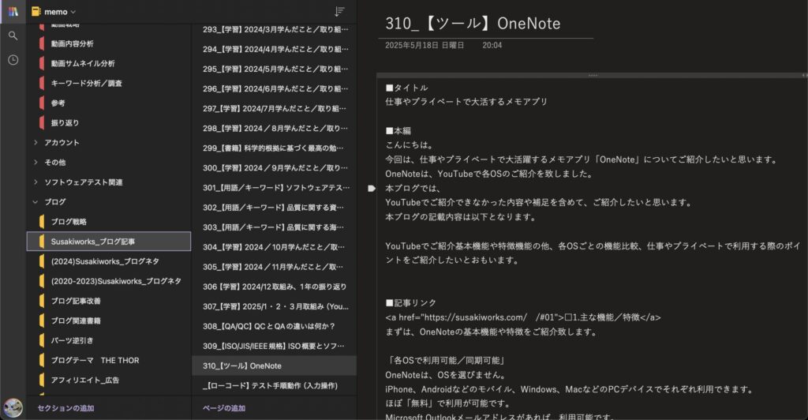808x420 pixels.
Task: Open page 293 2024/3月学んだこと
Action: coord(274,29)
